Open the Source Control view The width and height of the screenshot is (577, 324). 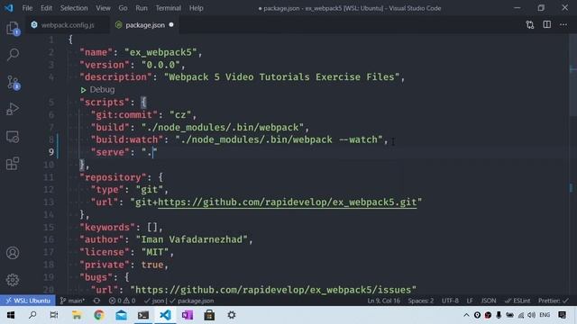(x=13, y=82)
